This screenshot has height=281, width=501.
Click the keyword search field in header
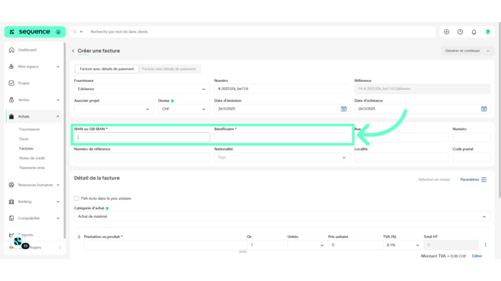(261, 32)
